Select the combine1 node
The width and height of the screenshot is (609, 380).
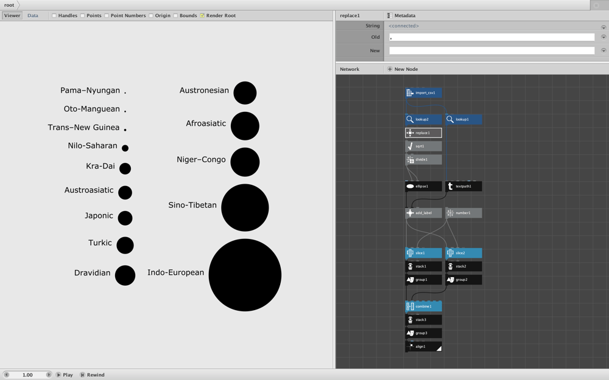tap(423, 306)
